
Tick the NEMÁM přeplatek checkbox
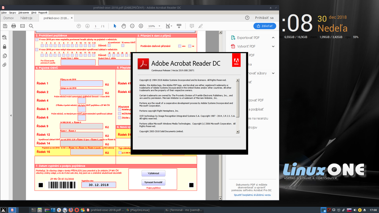pyautogui.click(x=120, y=109)
